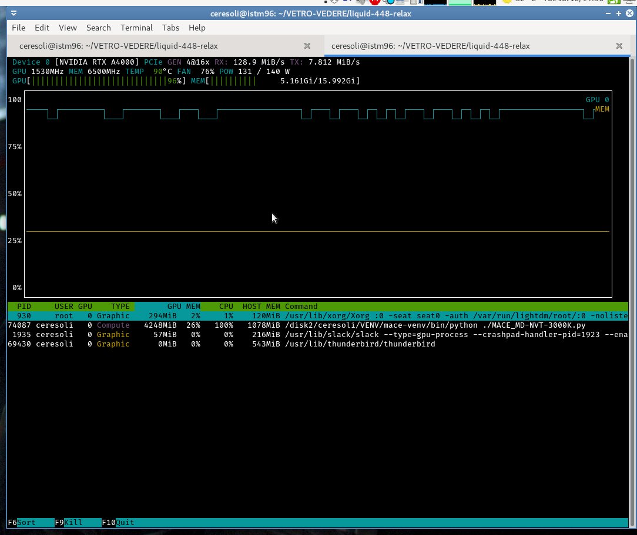Click F10 Quit in the bottom bar
637x535 pixels.
(118, 523)
